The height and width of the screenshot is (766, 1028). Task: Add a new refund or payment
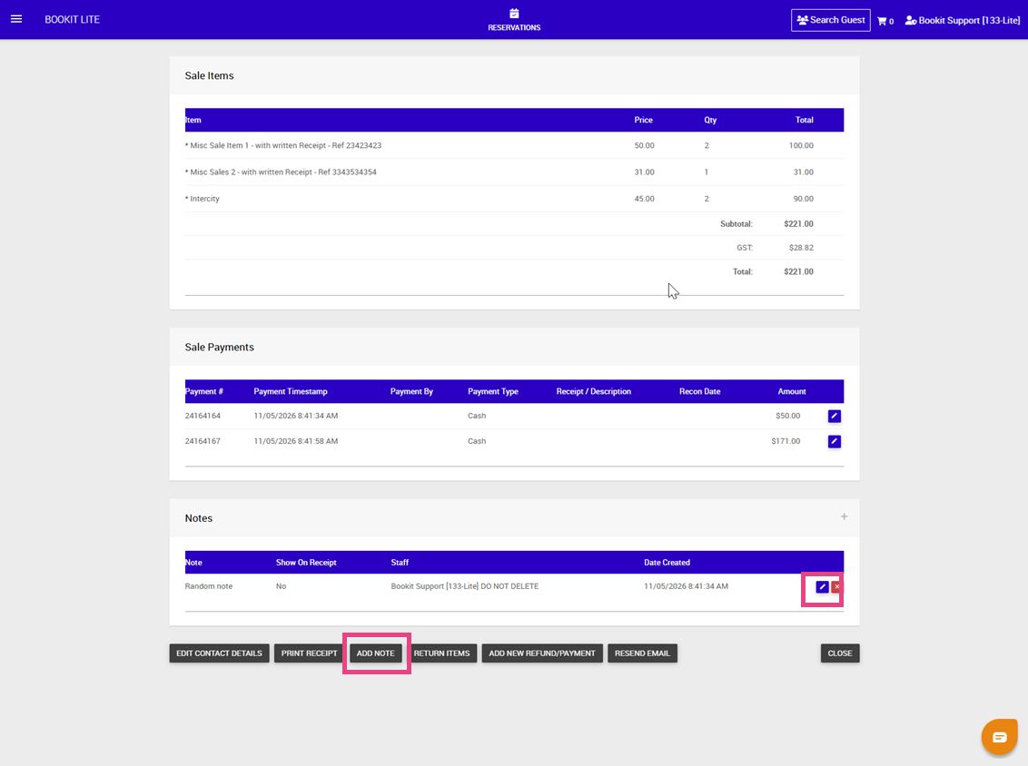click(x=542, y=653)
